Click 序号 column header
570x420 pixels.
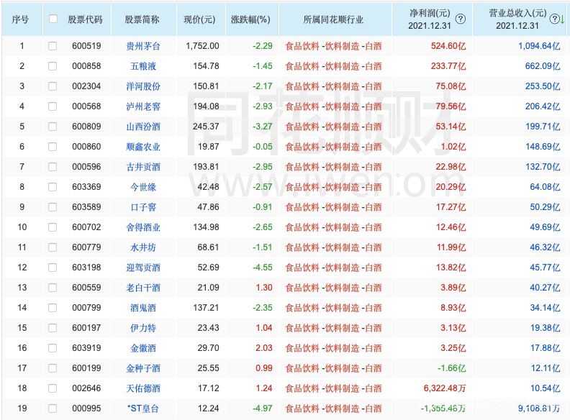point(20,19)
